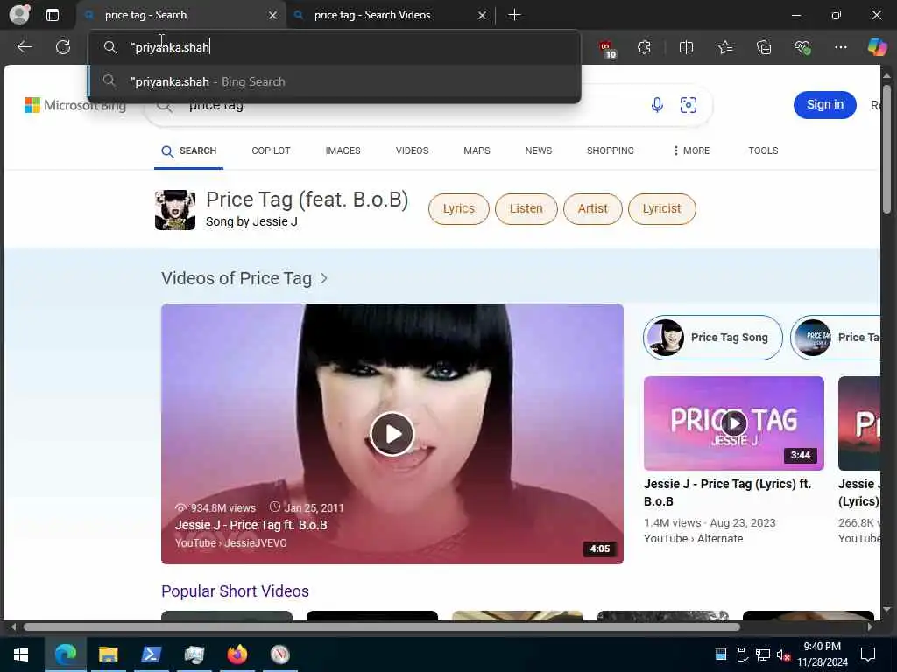This screenshot has height=672, width=897.
Task: Open the tab actions menu icon
Action: 52,15
